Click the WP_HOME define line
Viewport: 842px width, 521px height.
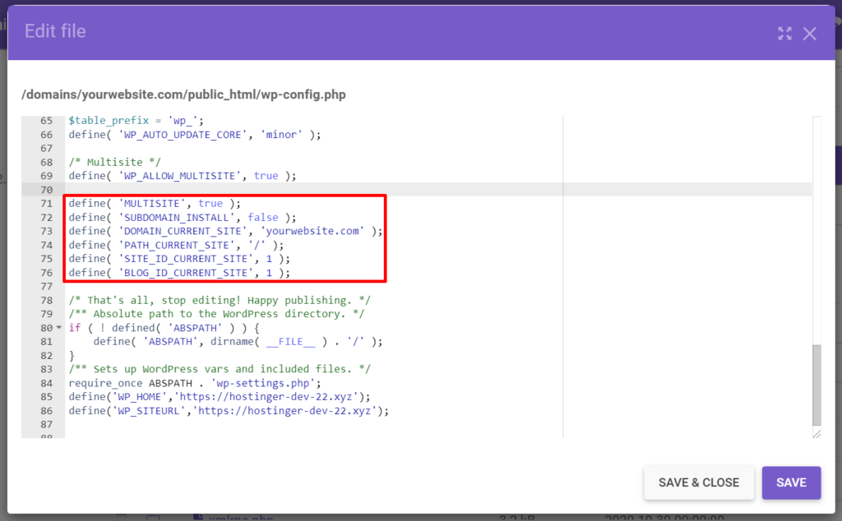pos(219,397)
